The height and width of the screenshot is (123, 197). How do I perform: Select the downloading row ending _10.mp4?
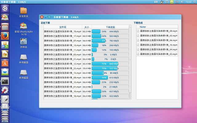point(86,91)
